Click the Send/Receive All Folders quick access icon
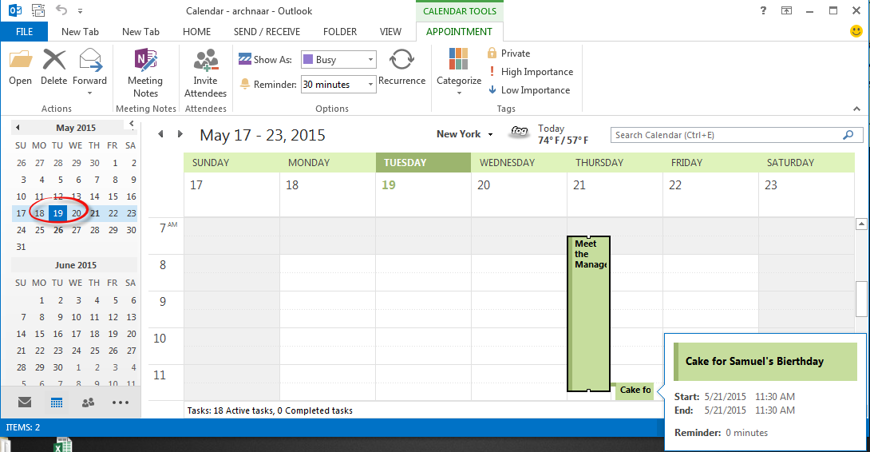Image resolution: width=870 pixels, height=452 pixels. tap(38, 10)
